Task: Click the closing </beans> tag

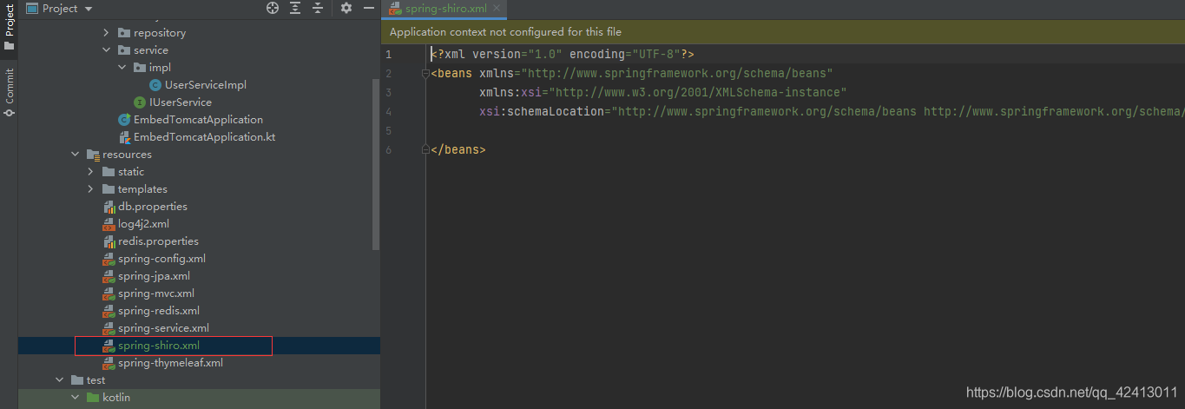Action: click(x=458, y=149)
